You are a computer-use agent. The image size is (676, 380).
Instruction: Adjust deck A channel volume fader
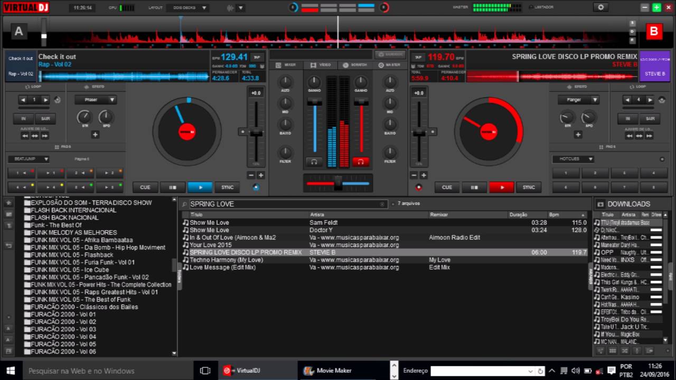[x=315, y=126]
